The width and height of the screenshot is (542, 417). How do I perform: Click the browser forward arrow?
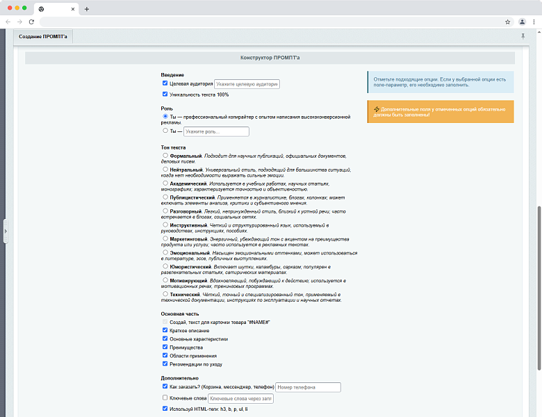[x=19, y=22]
